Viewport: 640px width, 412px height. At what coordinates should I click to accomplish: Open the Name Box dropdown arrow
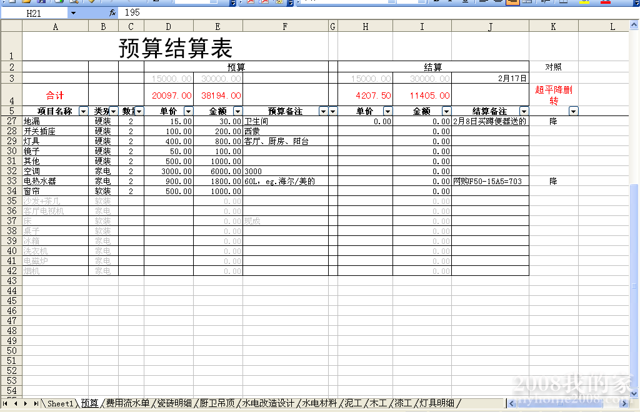tap(73, 12)
